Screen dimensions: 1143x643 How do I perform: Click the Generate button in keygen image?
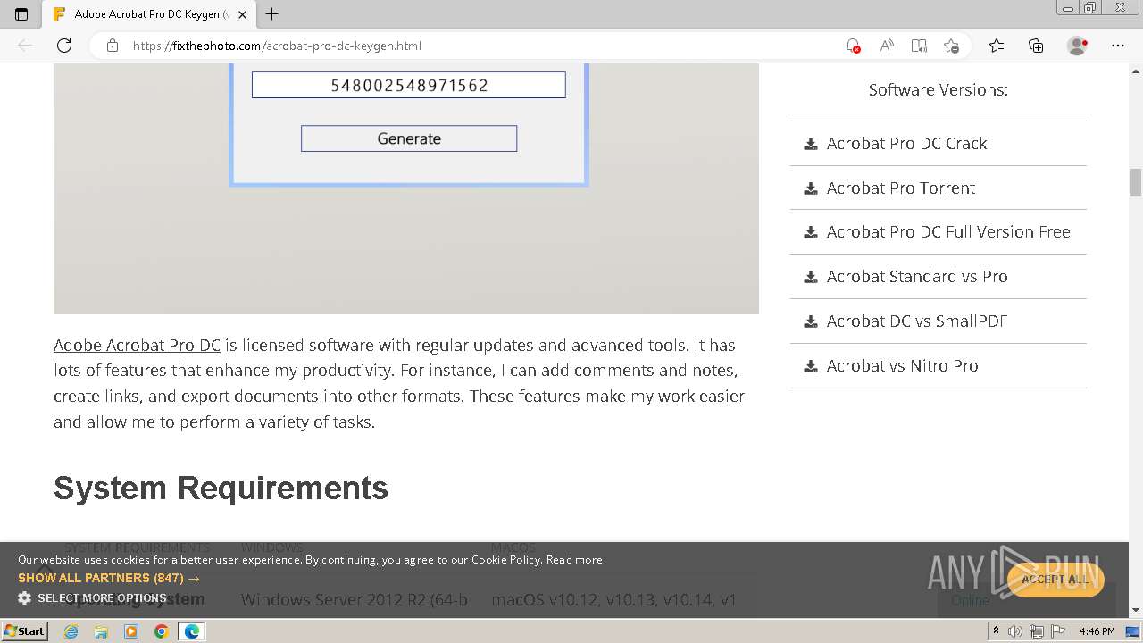tap(409, 138)
